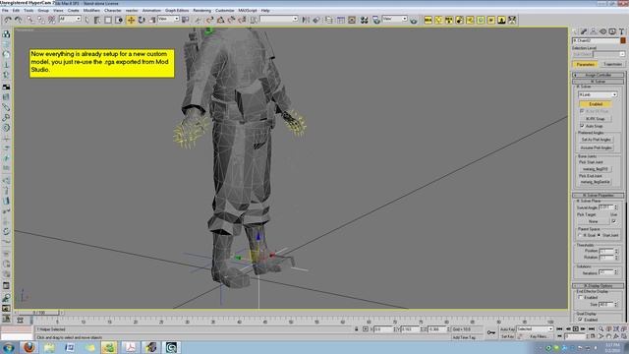
Task: Open the Graph Editors menu
Action: (x=177, y=11)
